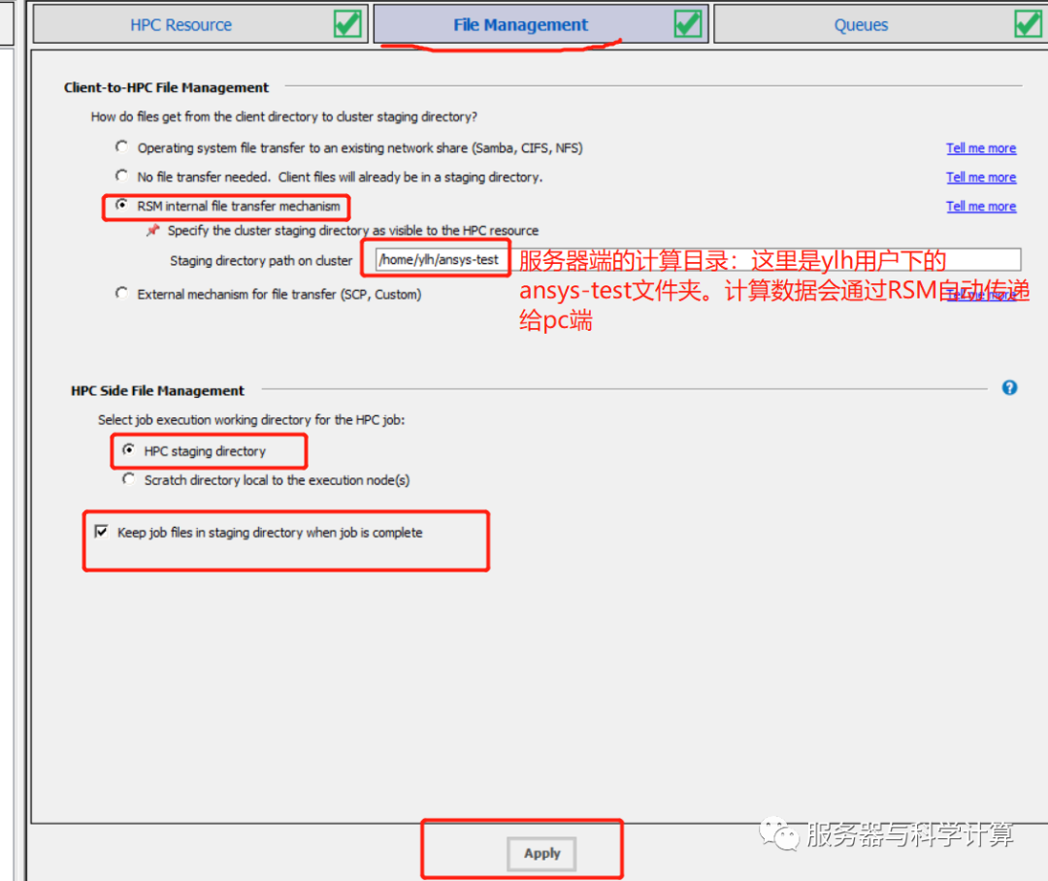Screen dimensions: 1048x881
Task: Select External mechanism for file transfer option
Action: click(x=121, y=293)
